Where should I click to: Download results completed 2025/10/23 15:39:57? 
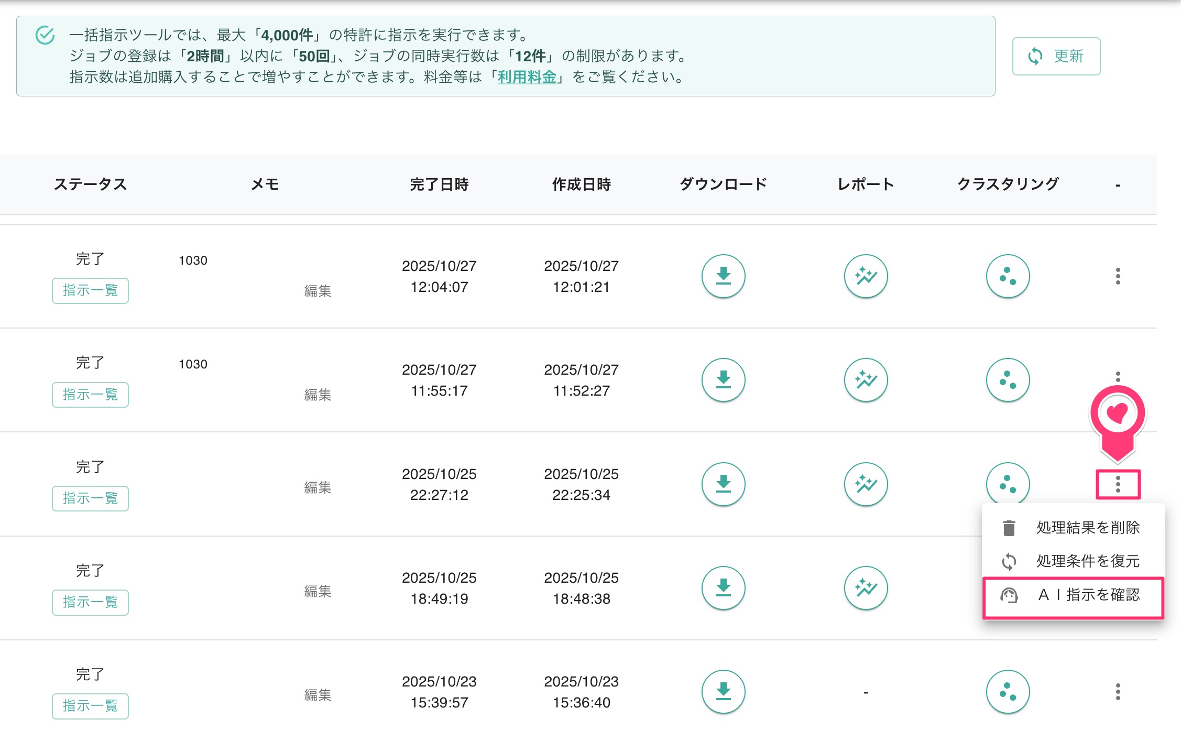(724, 692)
